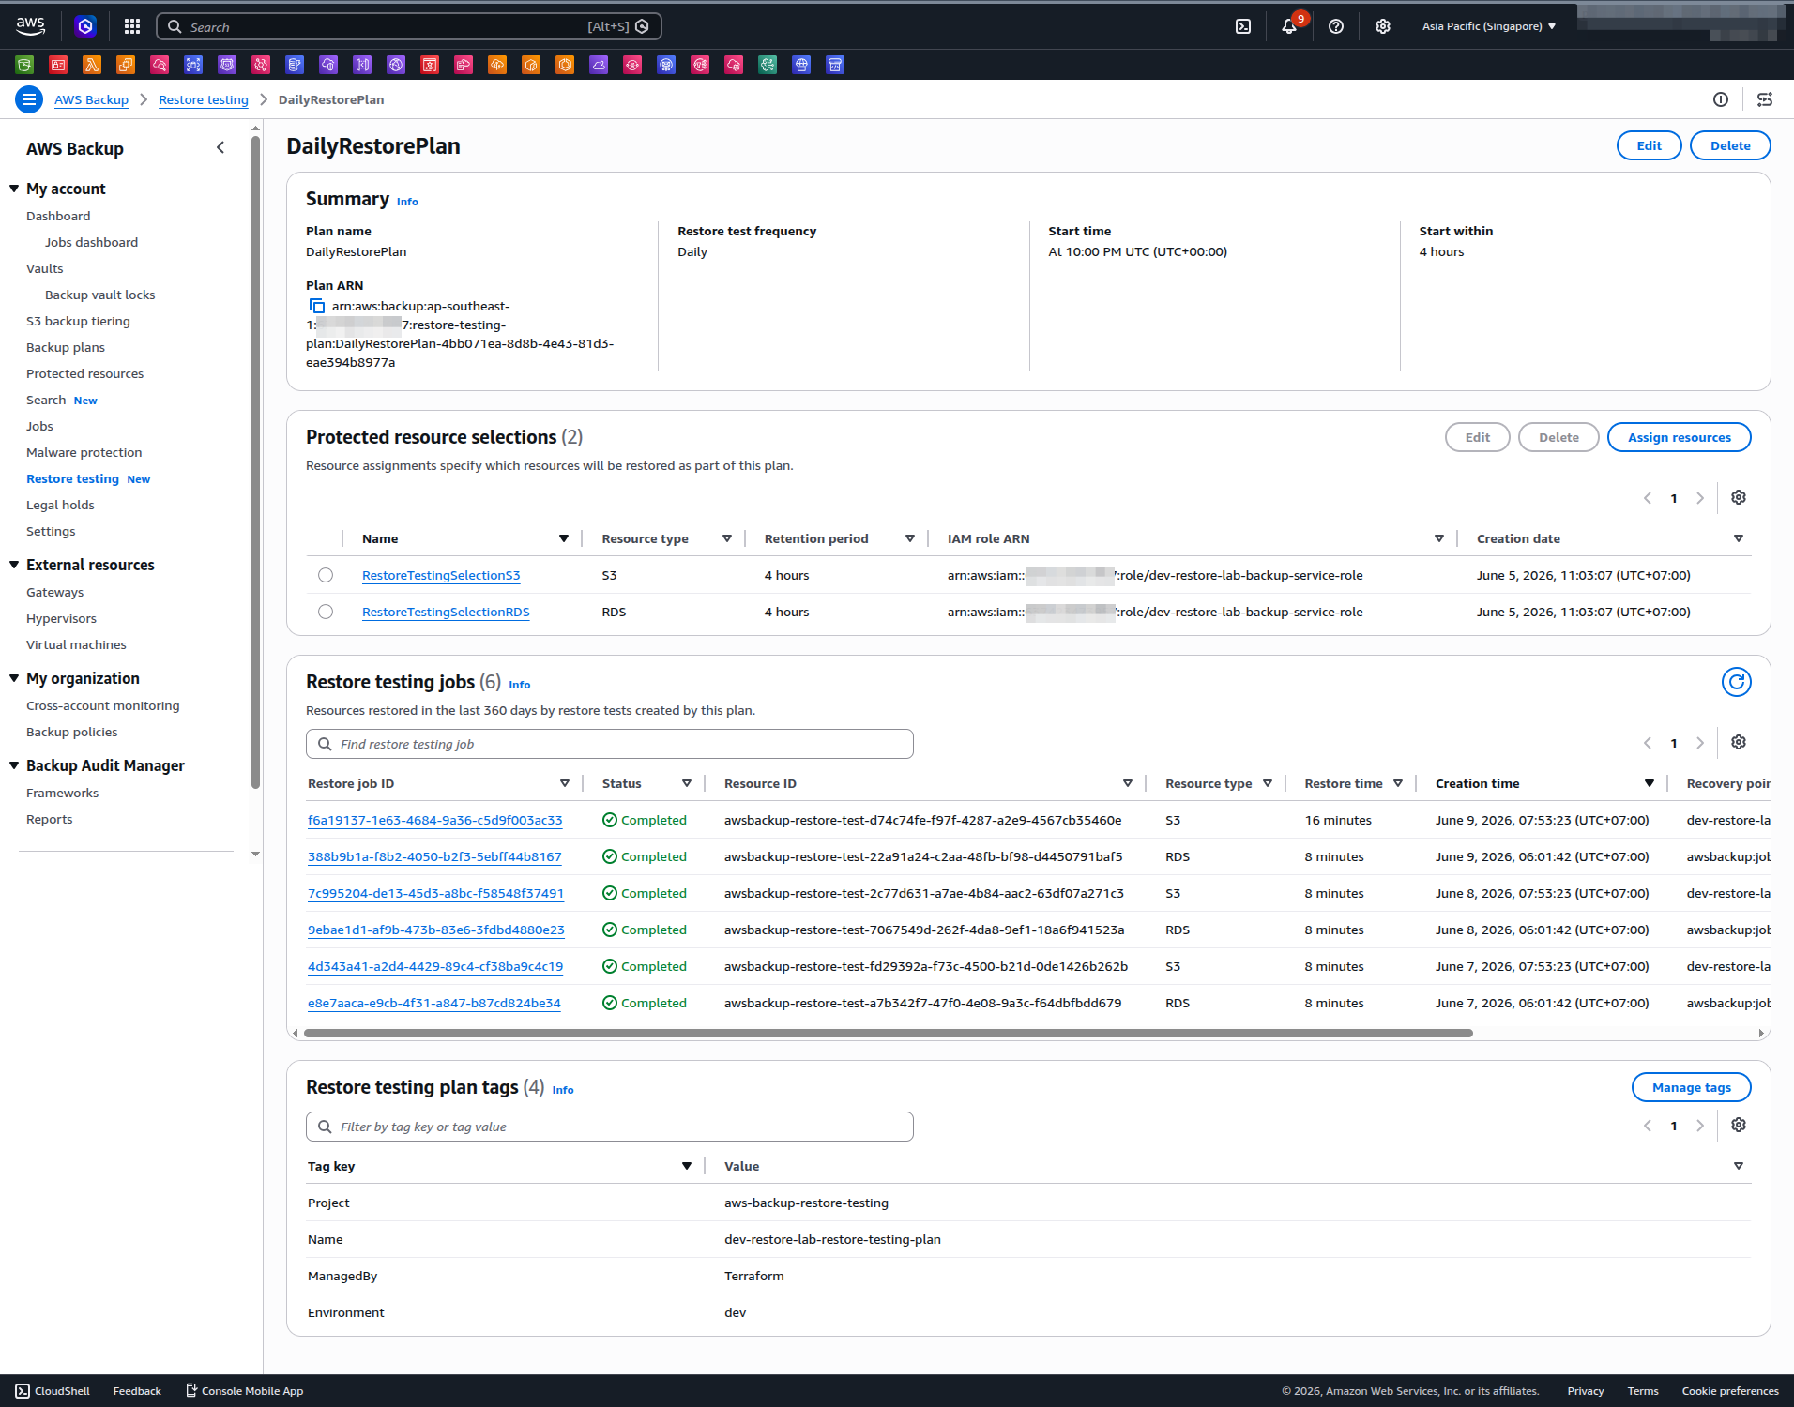Refresh the restore testing jobs list
Viewport: 1794px width, 1407px height.
click(1737, 682)
